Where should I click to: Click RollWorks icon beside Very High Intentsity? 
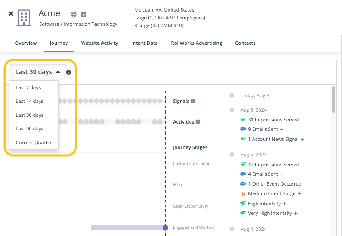click(243, 213)
